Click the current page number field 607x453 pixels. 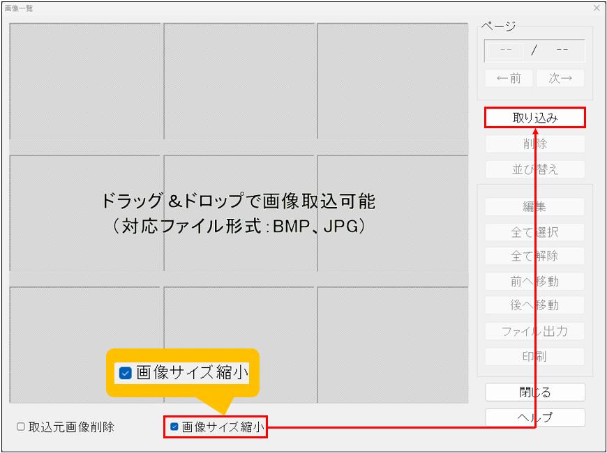(507, 51)
